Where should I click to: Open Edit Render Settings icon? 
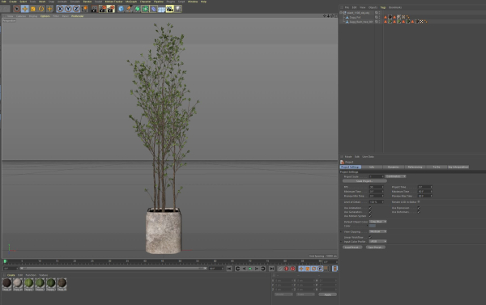click(111, 9)
